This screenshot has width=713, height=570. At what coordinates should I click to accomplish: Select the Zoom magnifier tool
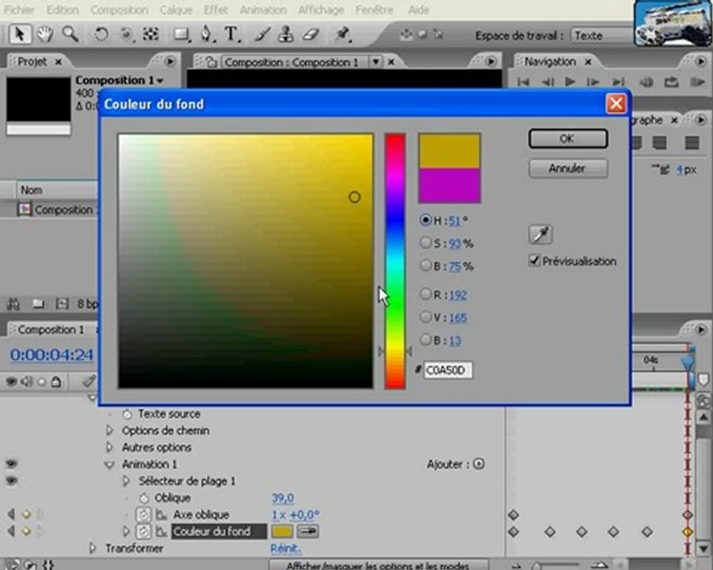tap(71, 34)
